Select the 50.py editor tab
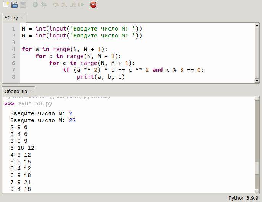This screenshot has width=262, height=202. point(11,18)
